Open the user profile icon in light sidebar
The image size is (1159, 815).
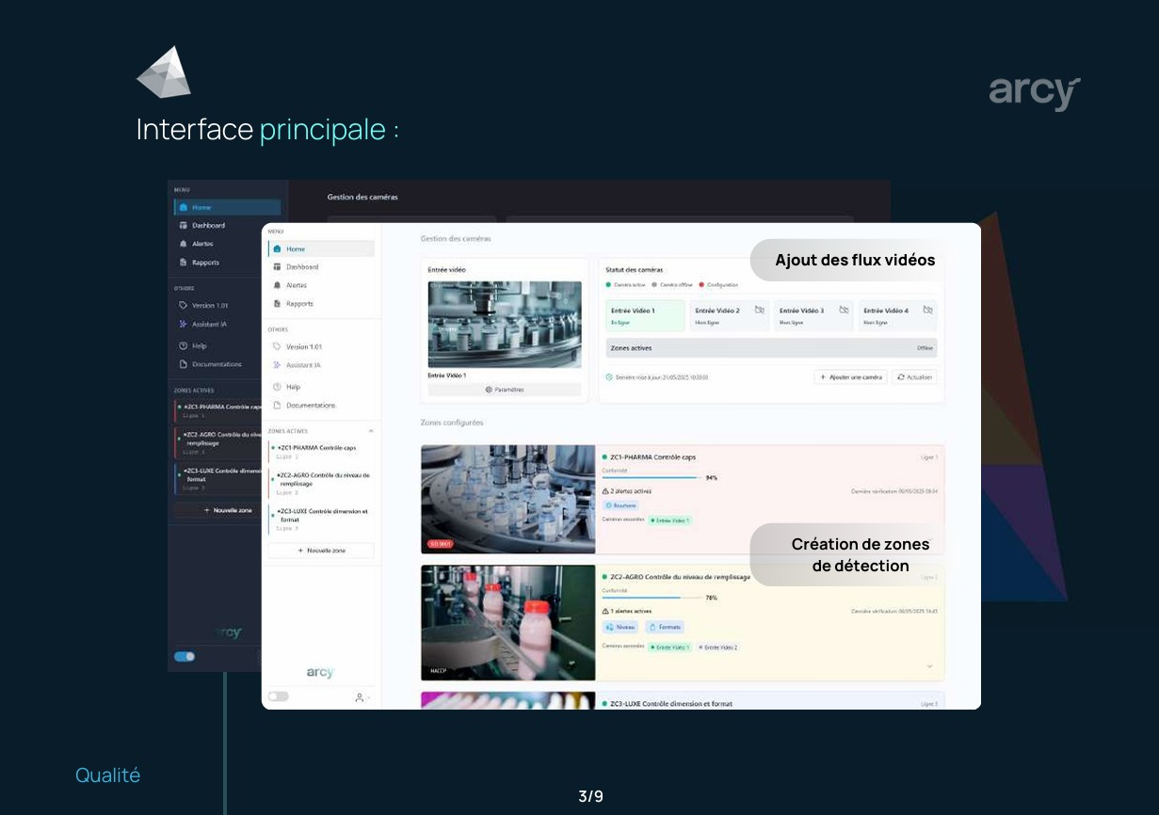[x=360, y=697]
